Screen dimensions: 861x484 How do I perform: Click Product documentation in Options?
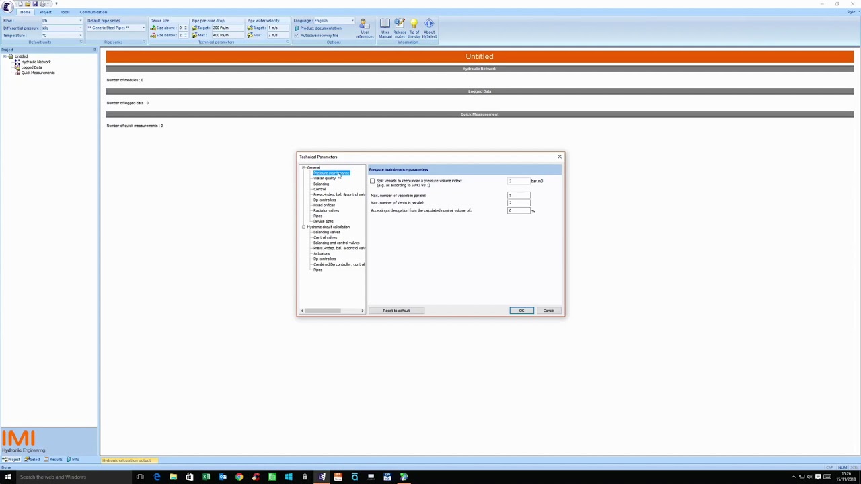click(x=318, y=28)
